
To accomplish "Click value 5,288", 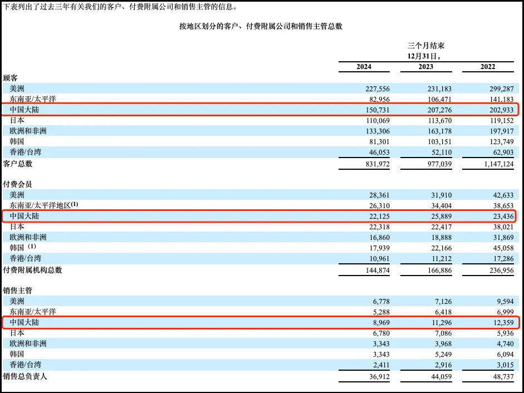I will (381, 312).
